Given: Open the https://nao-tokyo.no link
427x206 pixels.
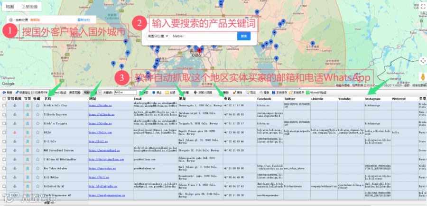Looking at the screenshot, I should [102, 169].
